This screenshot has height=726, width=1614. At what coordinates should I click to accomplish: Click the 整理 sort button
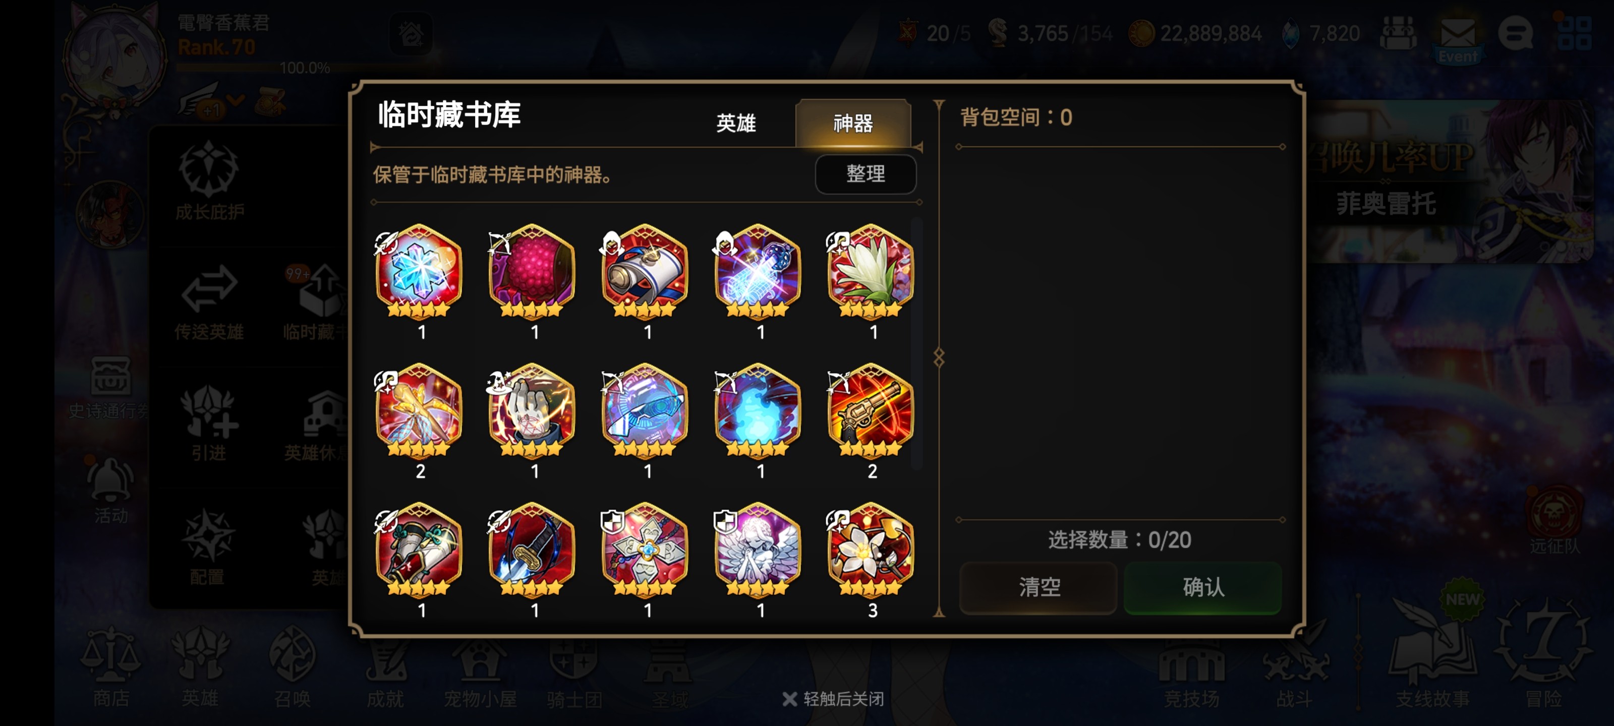866,173
